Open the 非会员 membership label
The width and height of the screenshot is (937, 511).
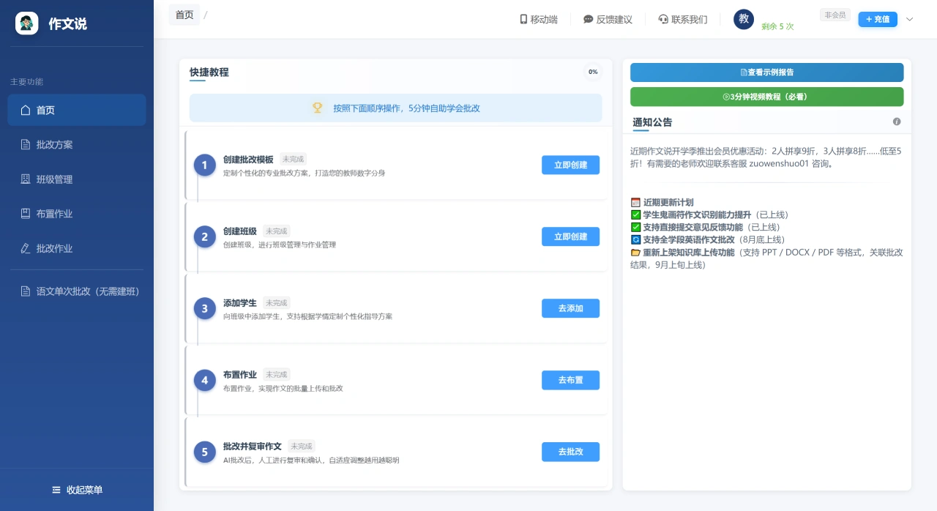pyautogui.click(x=835, y=14)
